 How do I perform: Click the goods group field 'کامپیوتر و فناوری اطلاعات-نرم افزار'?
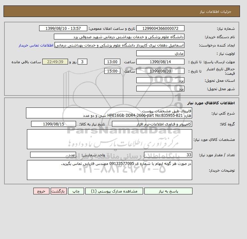point(152,124)
